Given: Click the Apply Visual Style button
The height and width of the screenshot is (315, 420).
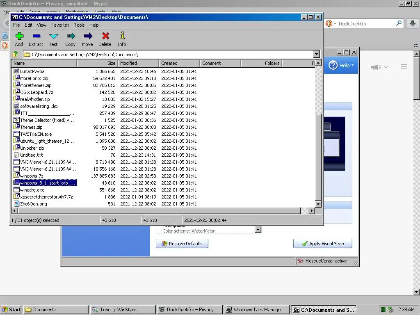Looking at the screenshot, I should [x=323, y=244].
